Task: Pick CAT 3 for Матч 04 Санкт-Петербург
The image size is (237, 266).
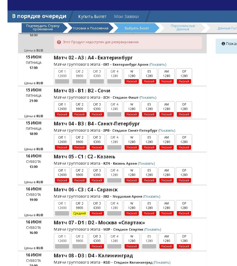Action: tap(97, 142)
